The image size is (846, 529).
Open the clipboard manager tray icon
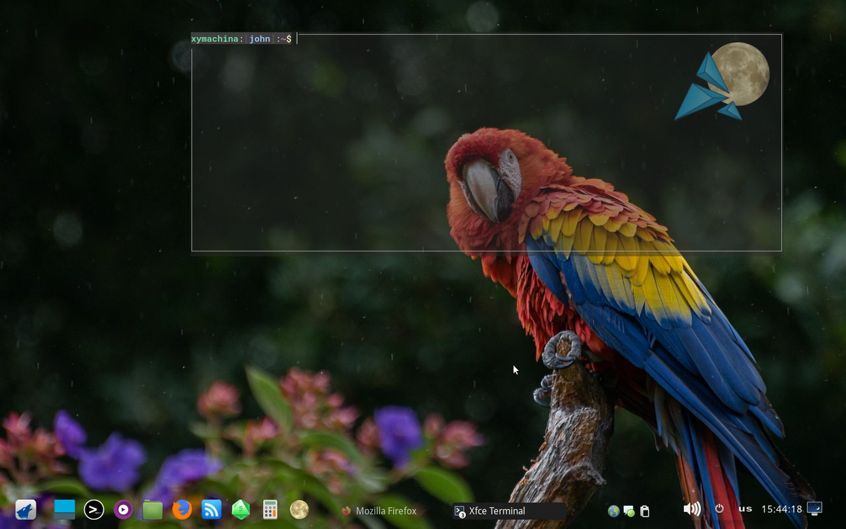(x=645, y=511)
